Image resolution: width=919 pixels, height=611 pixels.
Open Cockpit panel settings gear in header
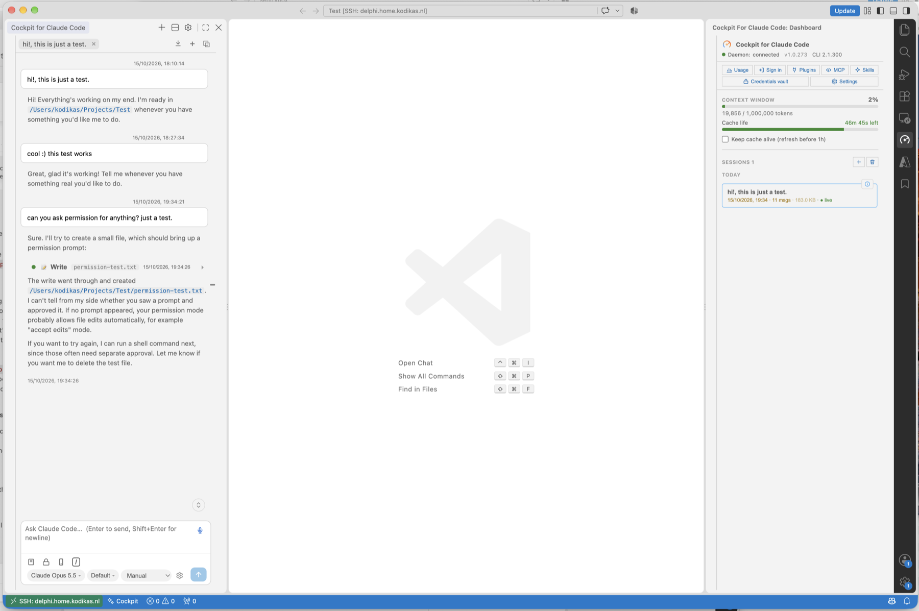pos(188,28)
